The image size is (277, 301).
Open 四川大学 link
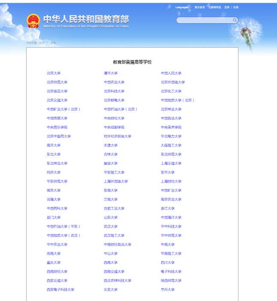click(168, 263)
